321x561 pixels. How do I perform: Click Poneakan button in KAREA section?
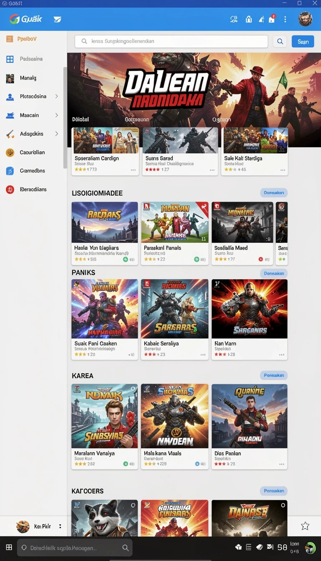274,375
